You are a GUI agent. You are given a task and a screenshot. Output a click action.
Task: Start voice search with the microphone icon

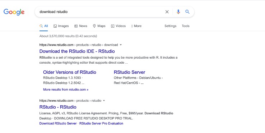(x=178, y=12)
